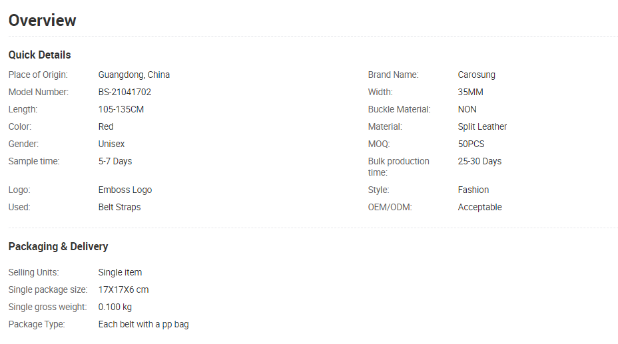
Task: Select the 50PCS MOQ value
Action: coord(471,144)
